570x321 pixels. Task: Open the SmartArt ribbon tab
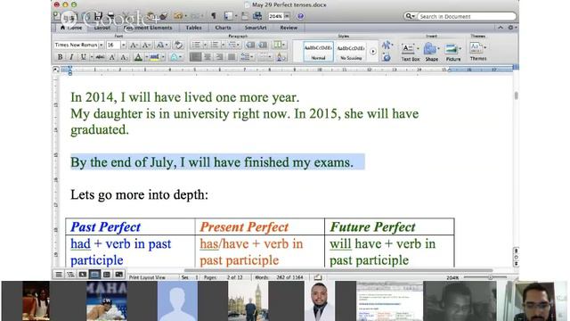(x=256, y=28)
